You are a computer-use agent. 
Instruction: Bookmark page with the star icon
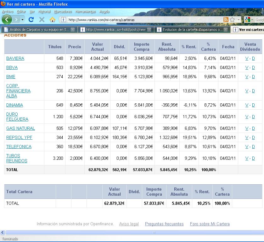(x=232, y=20)
